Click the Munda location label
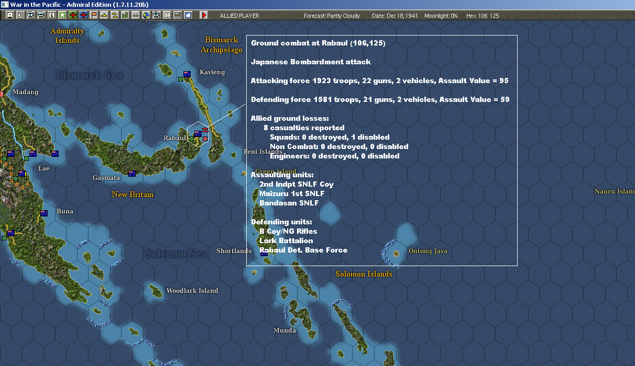Viewport: 635px width, 366px height. [284, 330]
